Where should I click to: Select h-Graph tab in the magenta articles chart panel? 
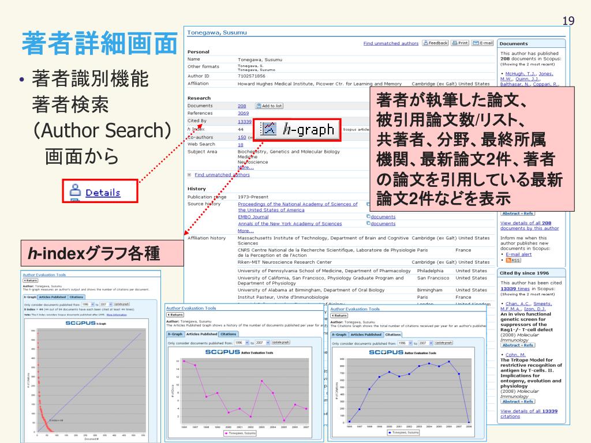[175, 334]
